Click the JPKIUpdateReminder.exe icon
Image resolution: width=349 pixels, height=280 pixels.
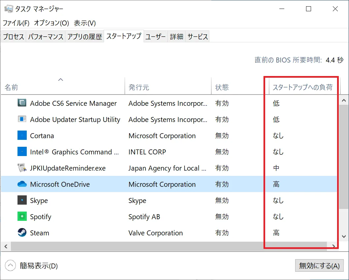[x=22, y=168]
